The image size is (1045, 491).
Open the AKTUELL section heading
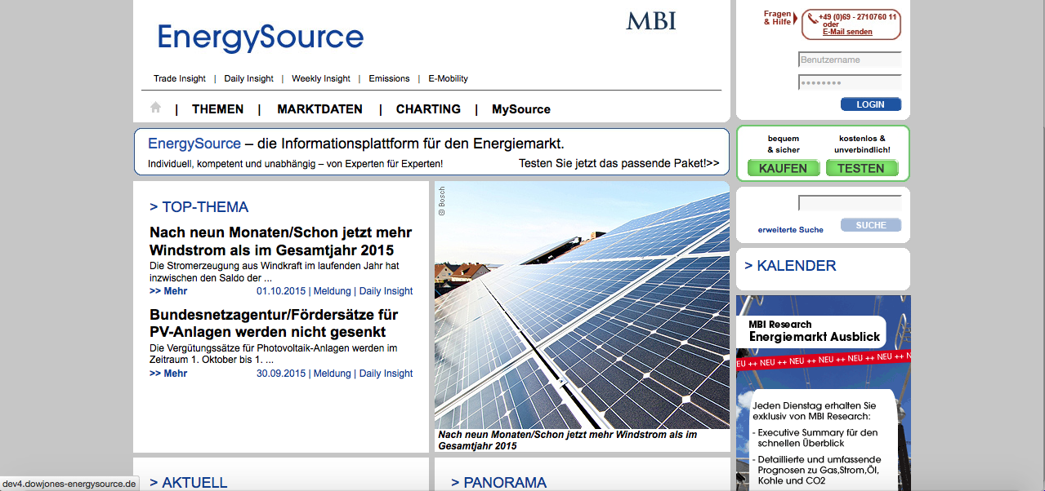189,483
